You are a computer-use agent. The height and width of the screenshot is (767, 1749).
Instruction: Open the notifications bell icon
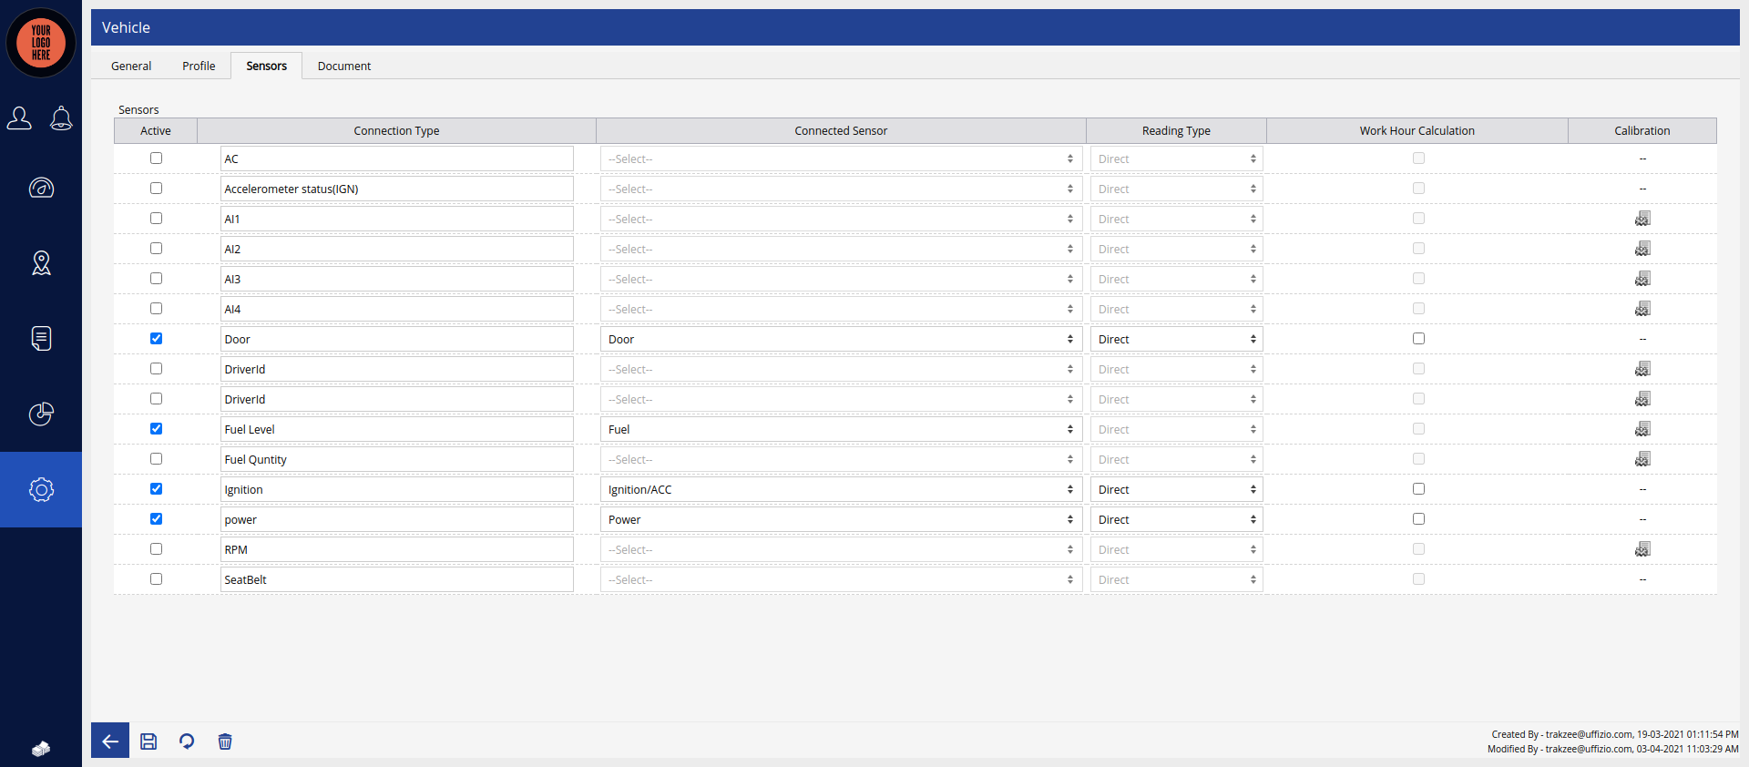[x=61, y=118]
